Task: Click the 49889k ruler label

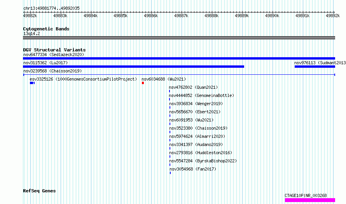Action: (x=242, y=16)
